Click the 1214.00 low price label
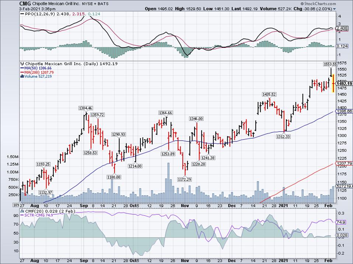Viewport: 353px width, 264px height. (135, 166)
